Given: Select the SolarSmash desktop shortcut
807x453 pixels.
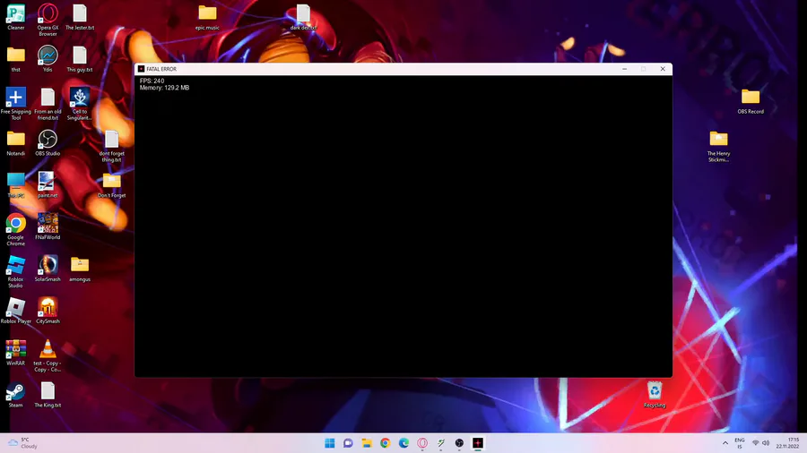Looking at the screenshot, I should (x=48, y=269).
